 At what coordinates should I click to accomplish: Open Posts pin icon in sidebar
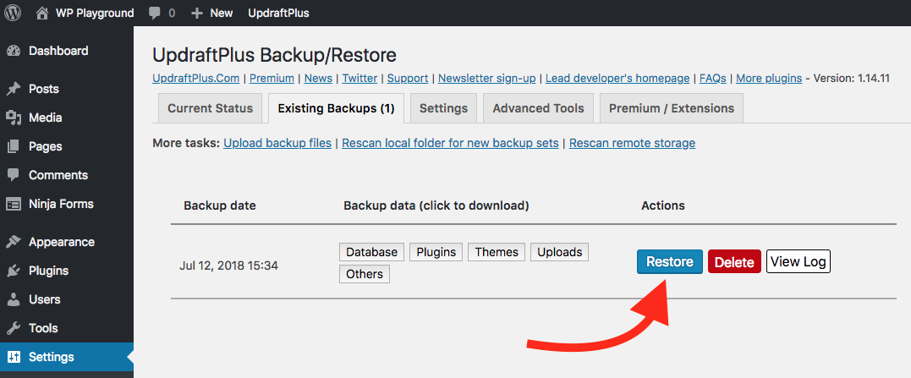(14, 89)
